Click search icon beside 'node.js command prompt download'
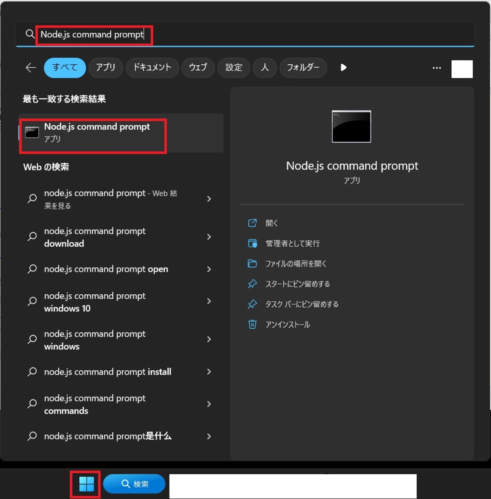Image resolution: width=491 pixels, height=499 pixels. pos(32,237)
